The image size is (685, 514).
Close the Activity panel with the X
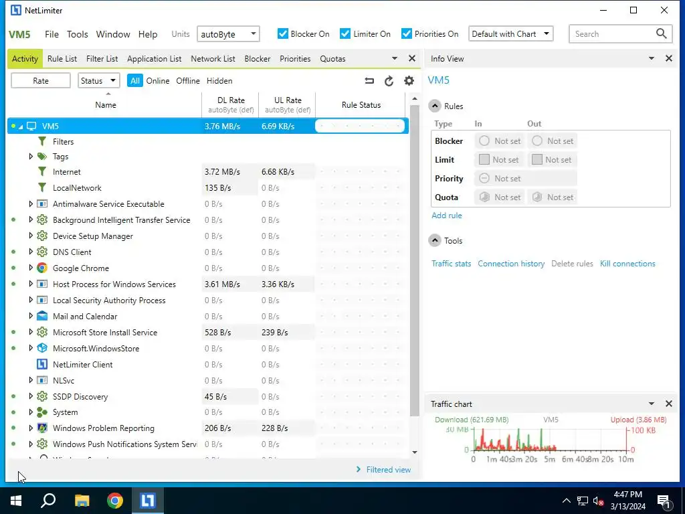(x=411, y=58)
